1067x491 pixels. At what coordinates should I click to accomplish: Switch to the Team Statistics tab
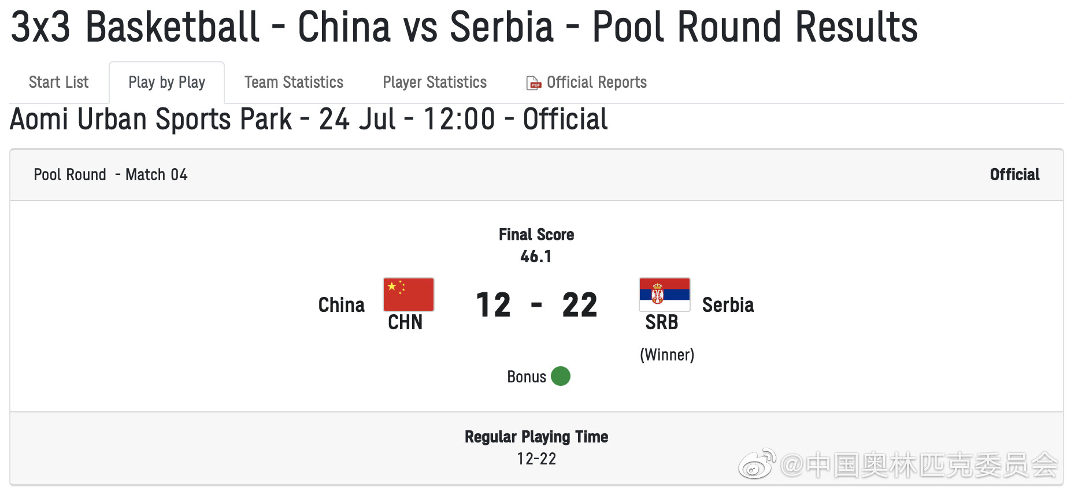pos(294,82)
